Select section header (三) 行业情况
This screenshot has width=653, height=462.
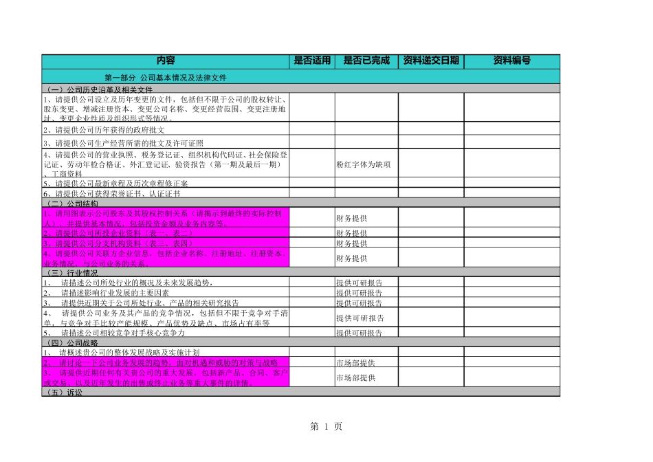(x=300, y=272)
